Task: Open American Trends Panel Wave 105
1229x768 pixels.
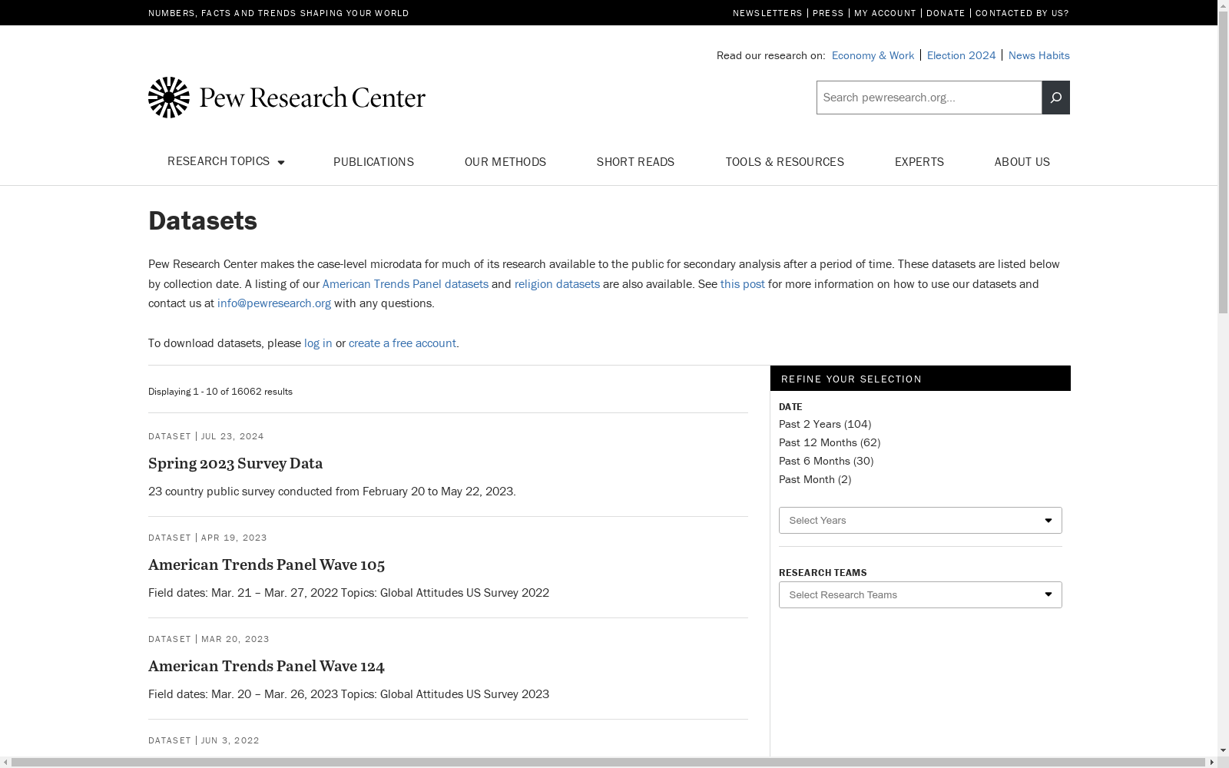Action: [x=267, y=564]
